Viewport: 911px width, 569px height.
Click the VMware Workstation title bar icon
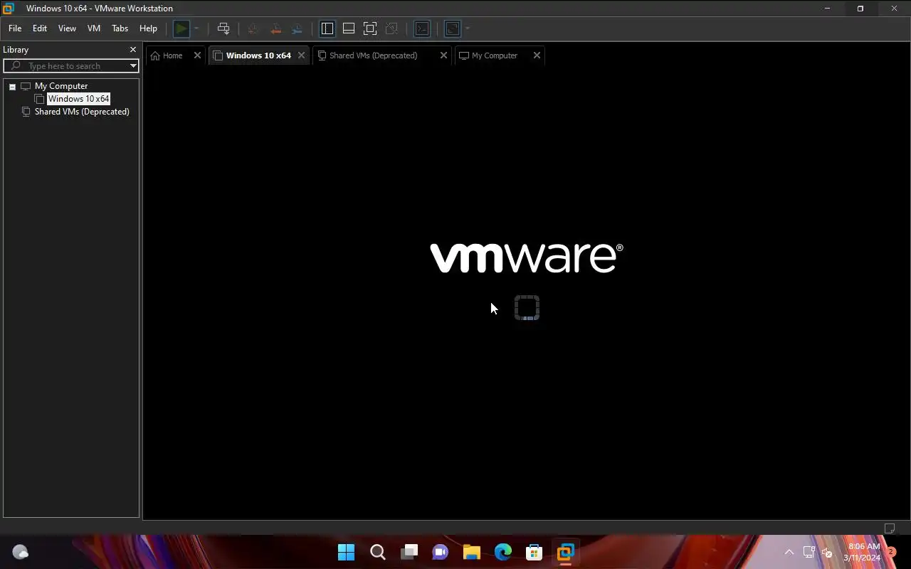click(x=9, y=9)
